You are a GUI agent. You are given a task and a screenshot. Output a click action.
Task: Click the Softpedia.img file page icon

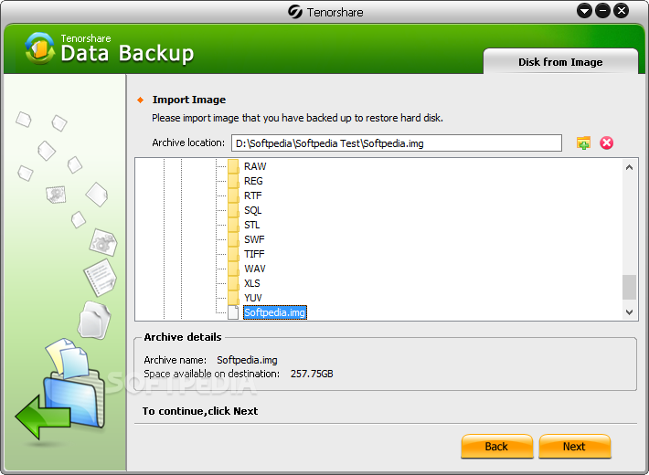233,312
